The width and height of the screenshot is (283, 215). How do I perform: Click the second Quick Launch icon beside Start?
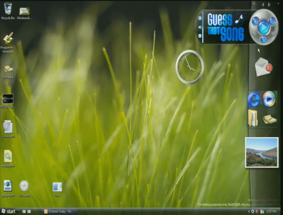click(x=29, y=211)
